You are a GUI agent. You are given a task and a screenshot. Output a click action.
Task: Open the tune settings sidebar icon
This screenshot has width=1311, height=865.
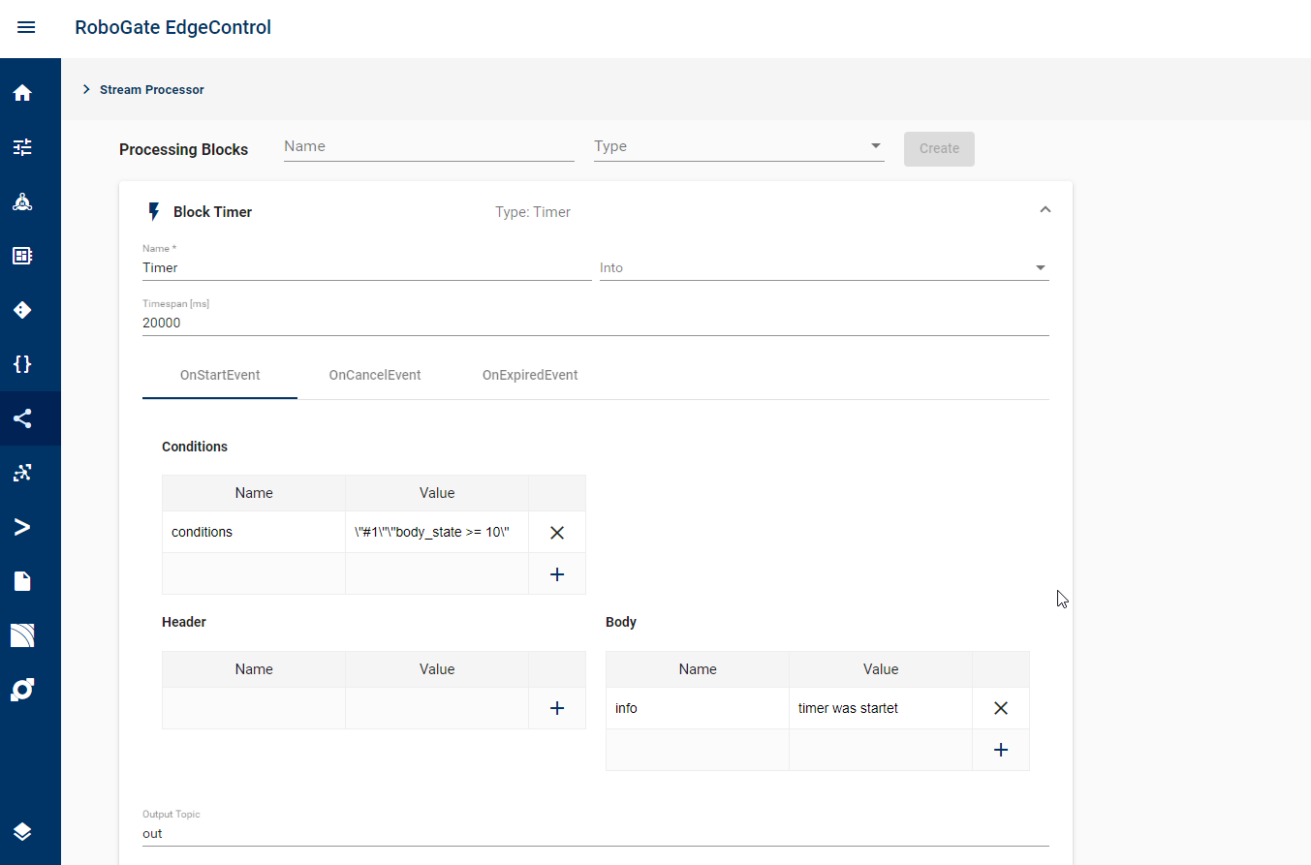pos(22,147)
